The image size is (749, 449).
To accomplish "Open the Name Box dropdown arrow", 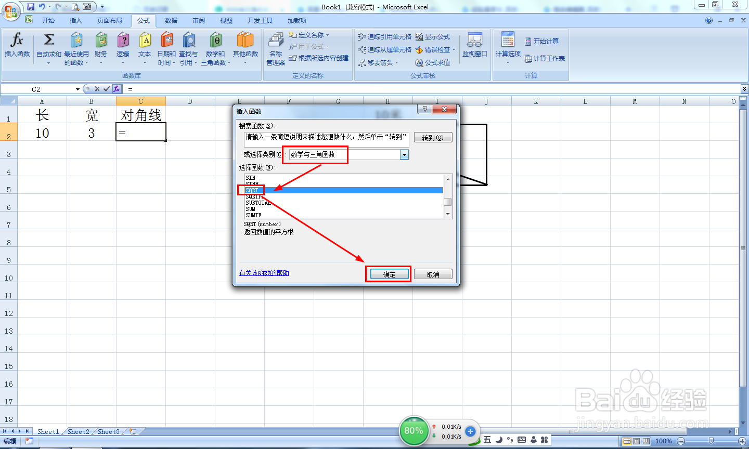I will click(x=78, y=89).
